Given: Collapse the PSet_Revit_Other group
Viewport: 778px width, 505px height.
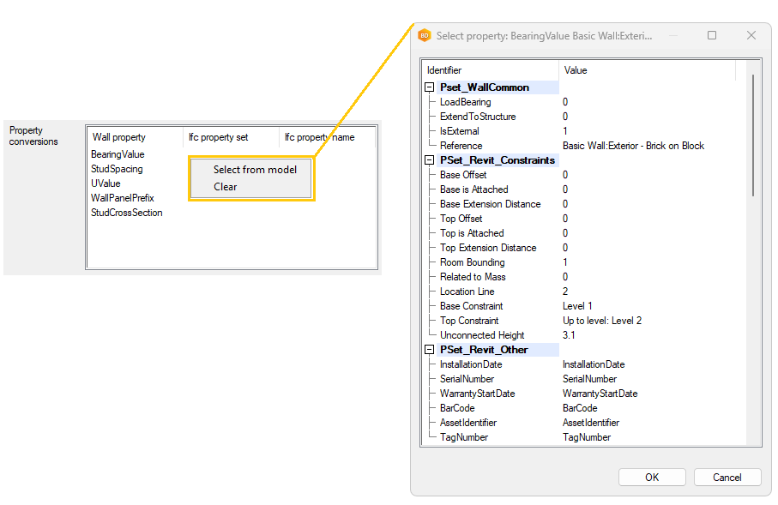Looking at the screenshot, I should [x=430, y=350].
